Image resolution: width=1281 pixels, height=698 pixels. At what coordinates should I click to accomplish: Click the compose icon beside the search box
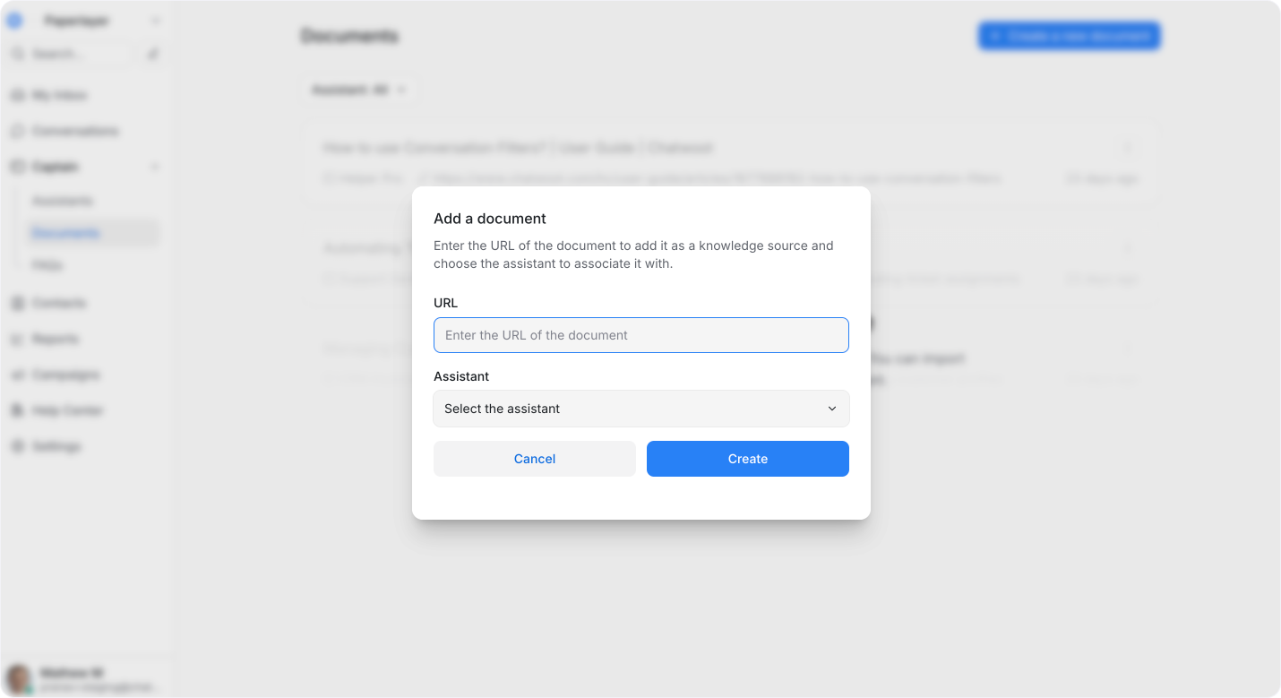click(x=152, y=55)
